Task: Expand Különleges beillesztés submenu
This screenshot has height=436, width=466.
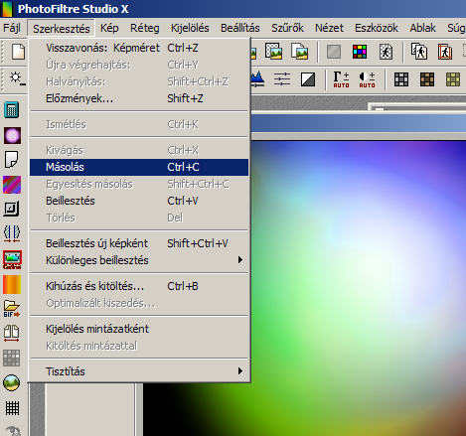Action: (139, 260)
